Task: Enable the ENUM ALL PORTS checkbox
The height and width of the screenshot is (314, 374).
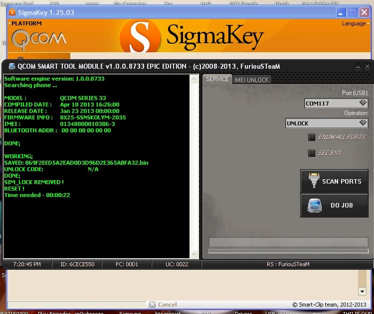Action: (312, 137)
